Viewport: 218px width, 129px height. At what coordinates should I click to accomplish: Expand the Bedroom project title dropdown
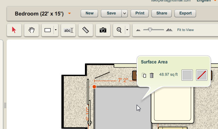pos(69,13)
